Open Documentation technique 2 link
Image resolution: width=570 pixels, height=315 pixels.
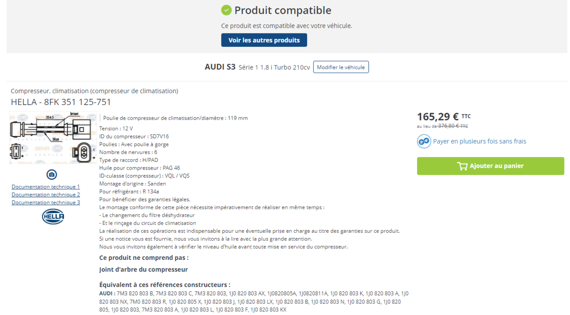[46, 195]
